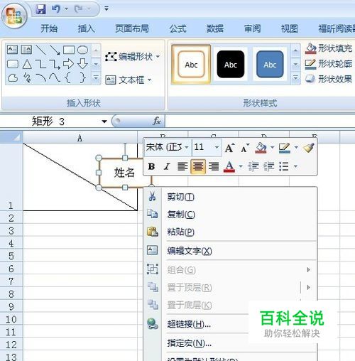
Task: Expand the Text Box dropdown
Action: point(149,80)
